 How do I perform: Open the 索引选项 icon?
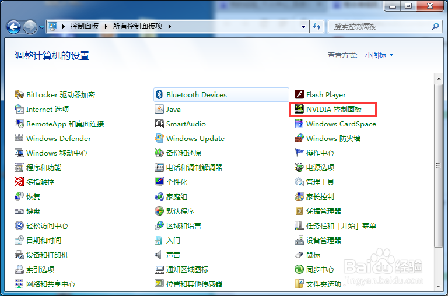click(x=19, y=269)
